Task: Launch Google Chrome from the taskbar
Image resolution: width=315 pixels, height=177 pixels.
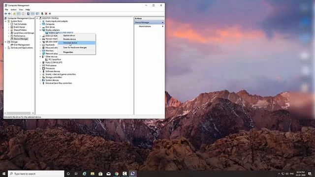Action: click(117, 174)
